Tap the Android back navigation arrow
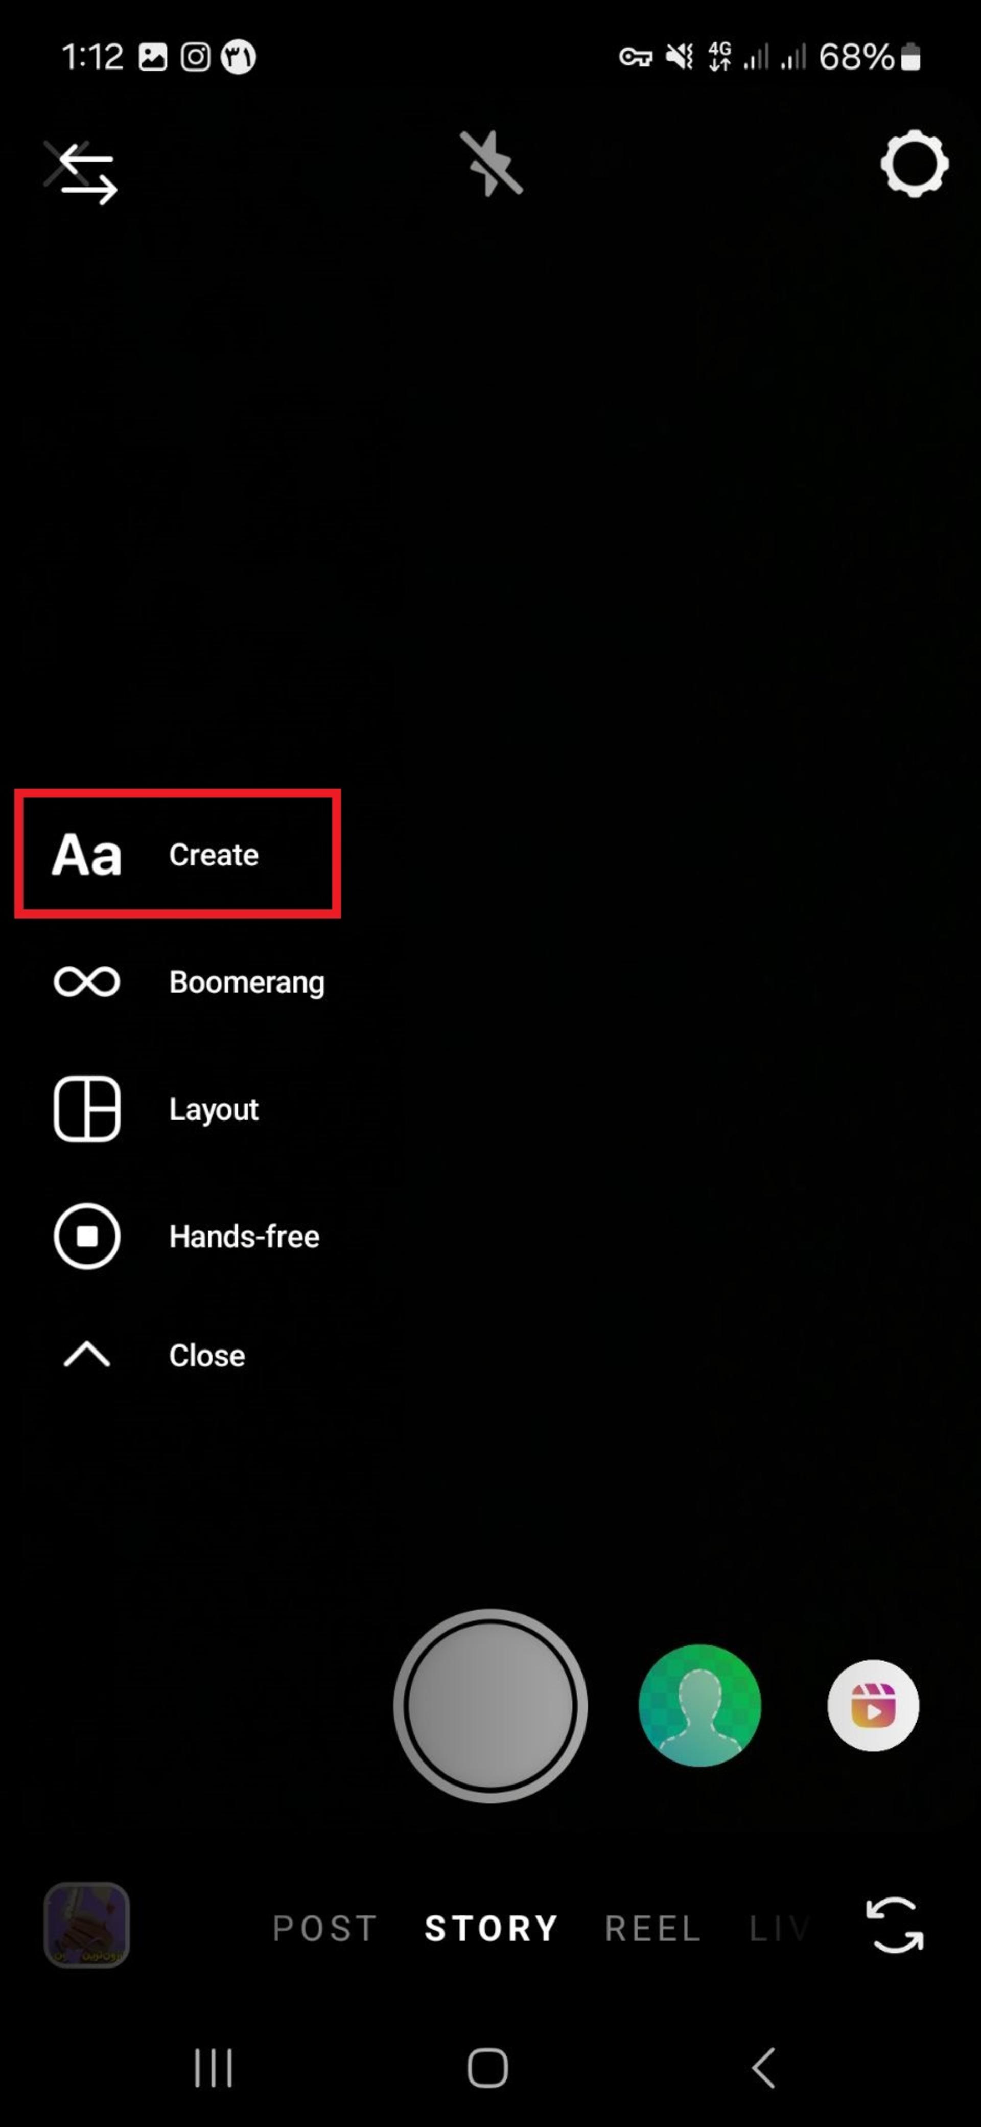Screen dimensions: 981x2127 pos(764,2068)
